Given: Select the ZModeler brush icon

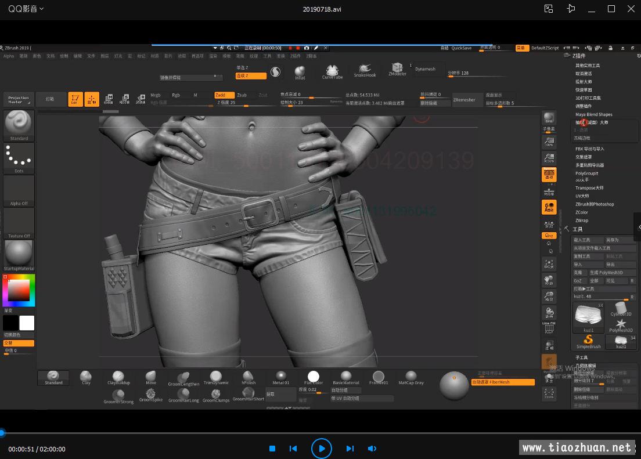Looking at the screenshot, I should click(x=397, y=69).
